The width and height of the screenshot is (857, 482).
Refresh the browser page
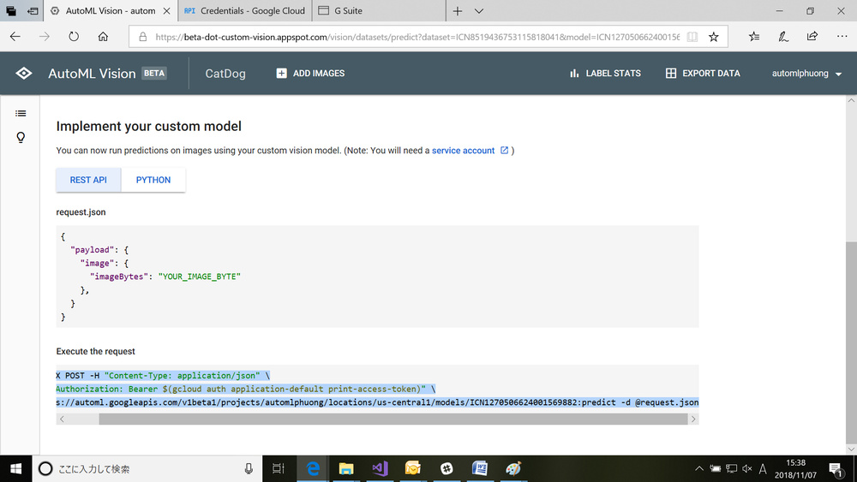(74, 37)
